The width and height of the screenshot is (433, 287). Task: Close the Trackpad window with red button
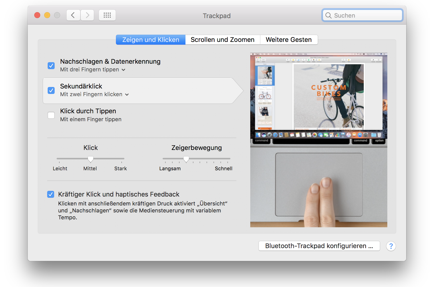pyautogui.click(x=37, y=15)
